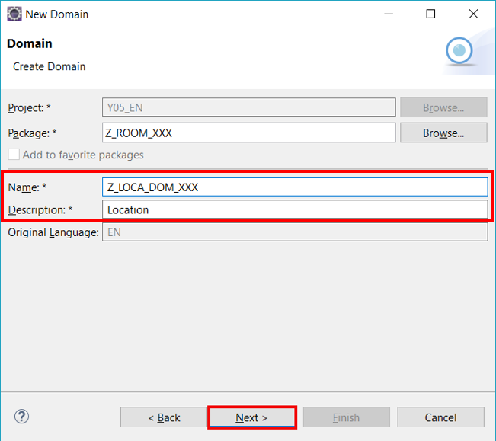Click the help question mark icon
The height and width of the screenshot is (441, 496).
pos(21,417)
